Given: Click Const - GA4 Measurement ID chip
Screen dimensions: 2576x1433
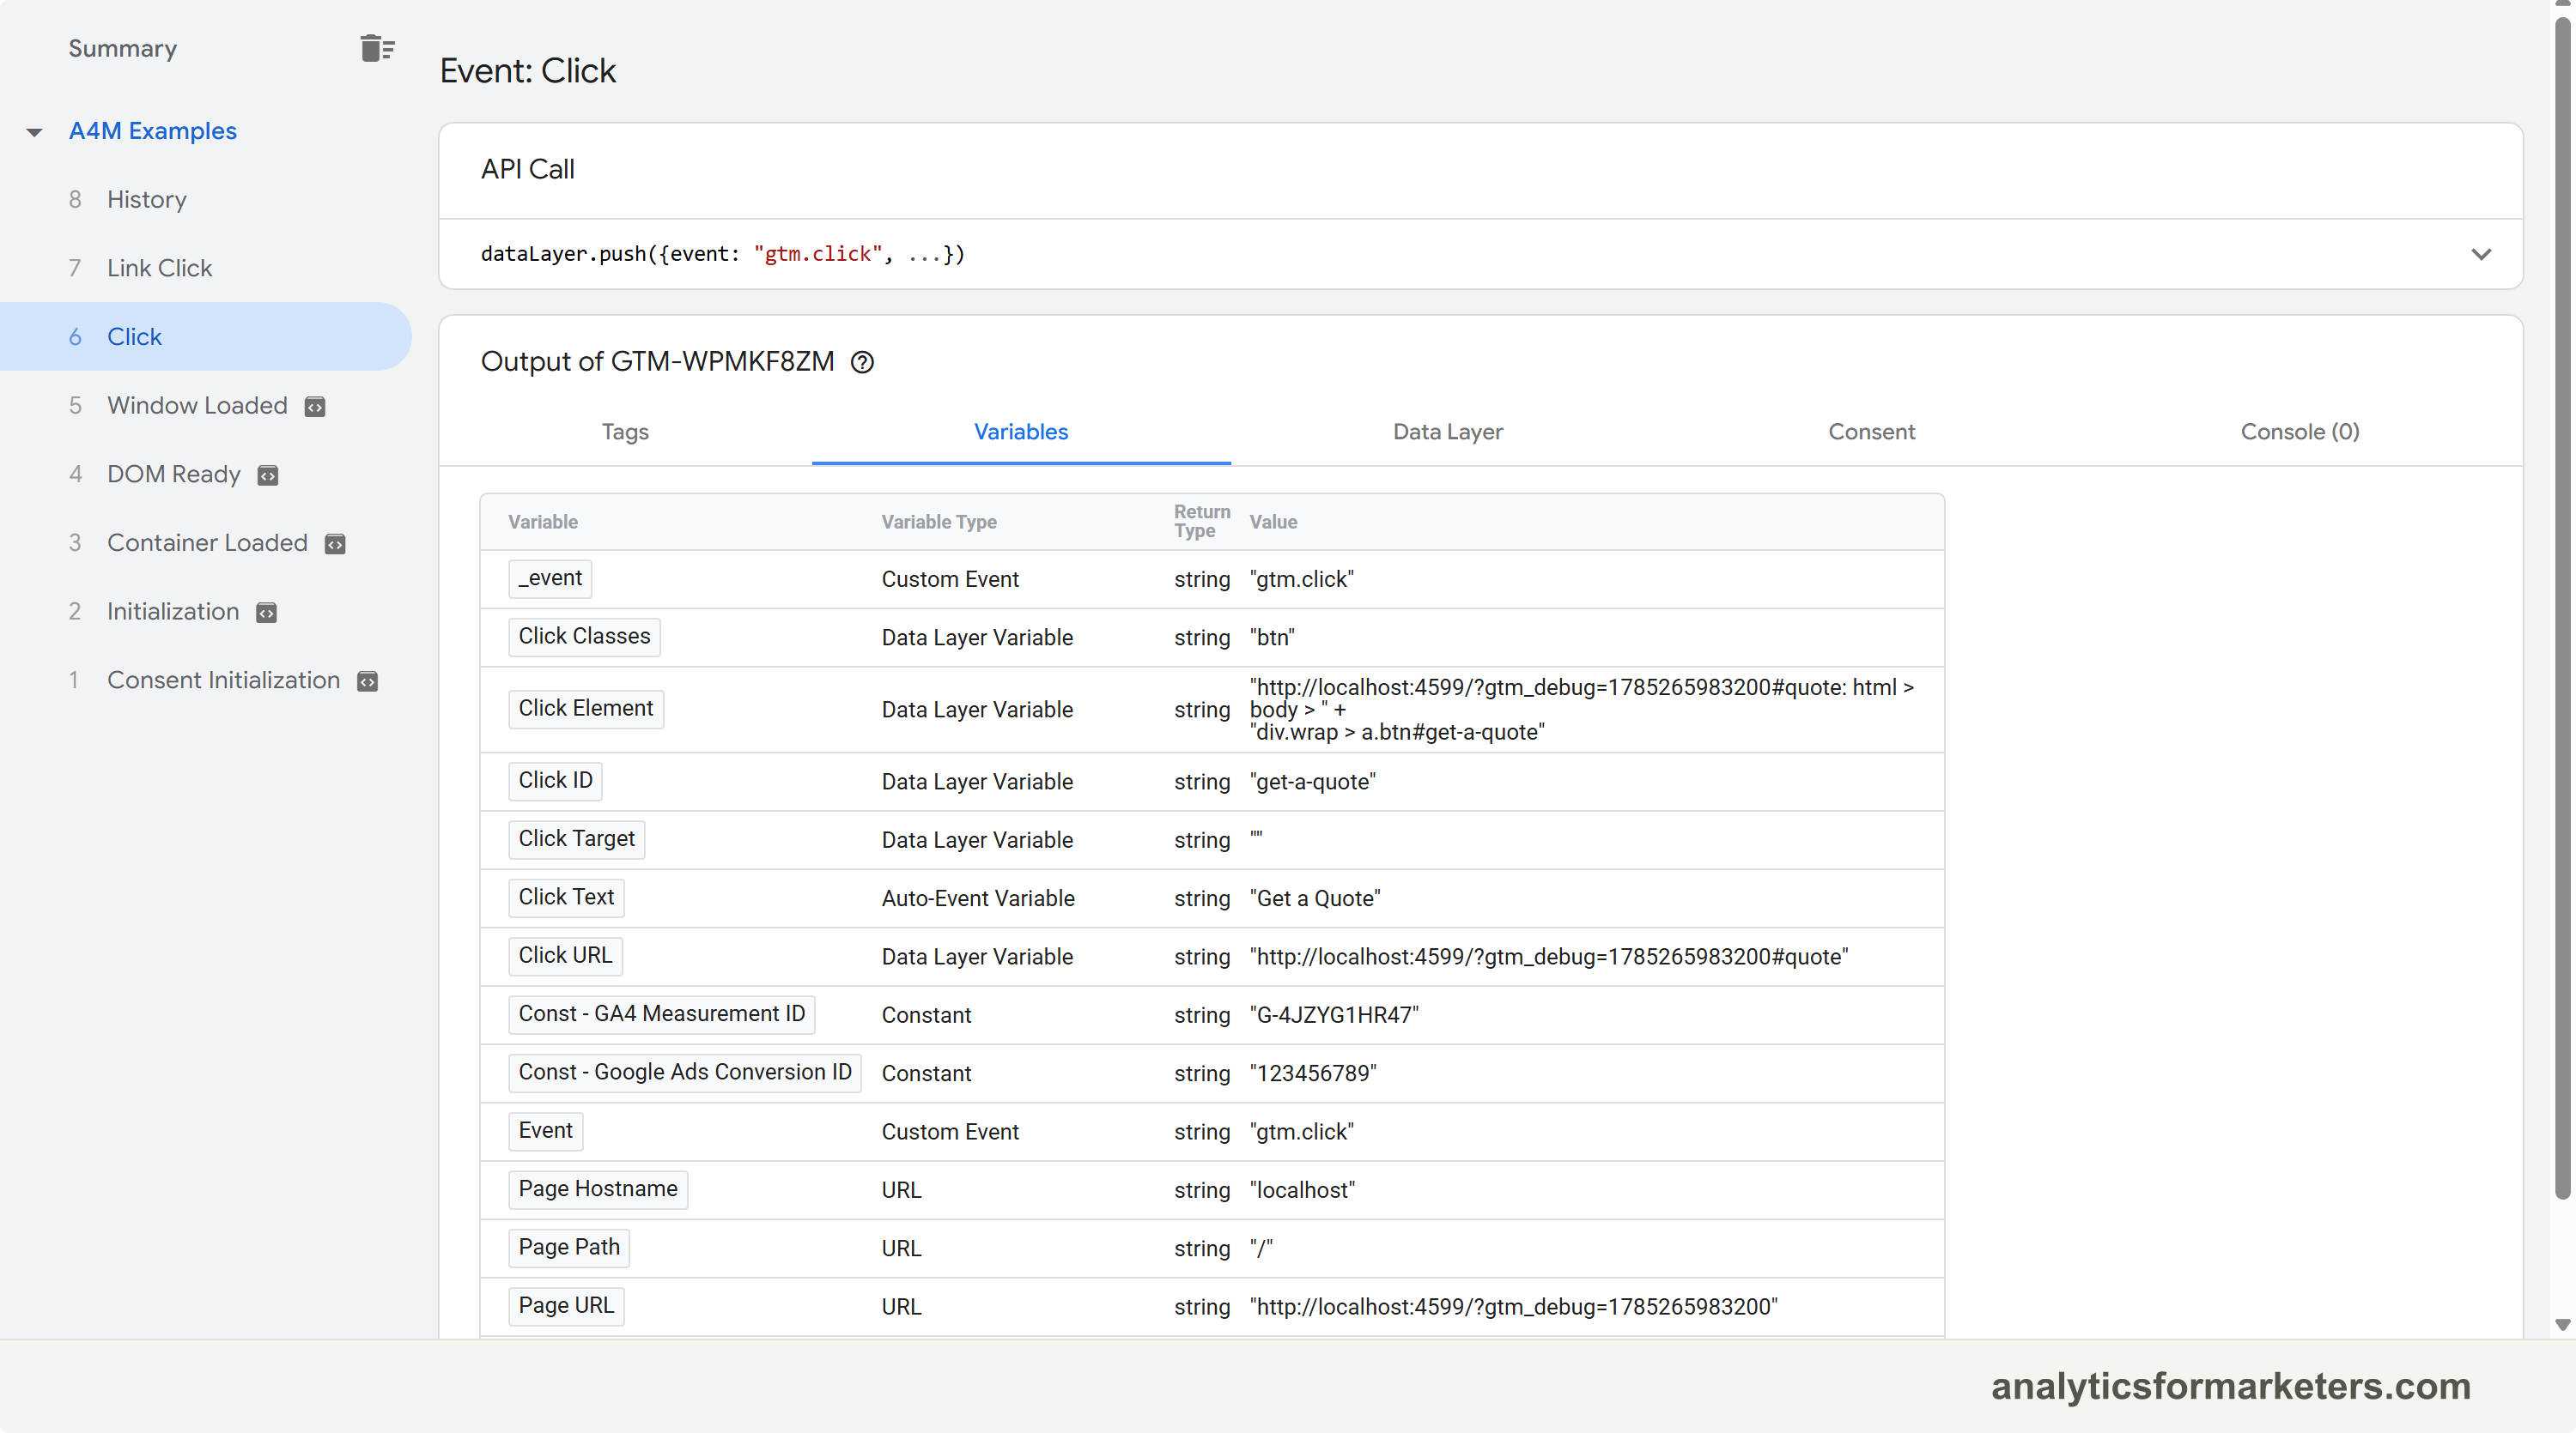Looking at the screenshot, I should point(661,1014).
